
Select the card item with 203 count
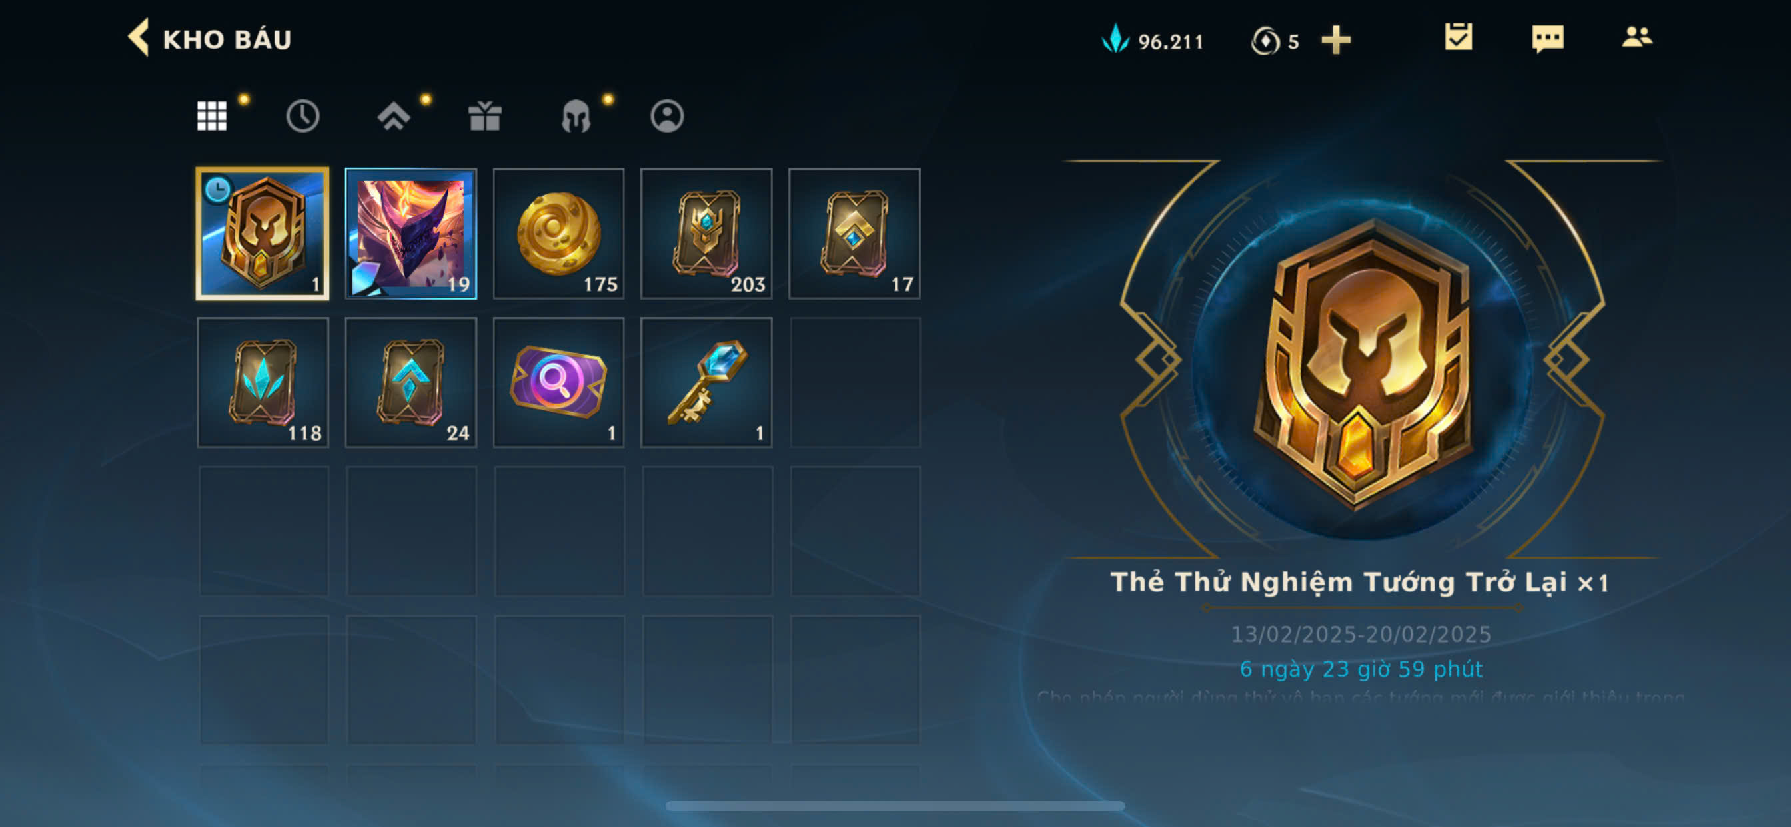point(706,234)
